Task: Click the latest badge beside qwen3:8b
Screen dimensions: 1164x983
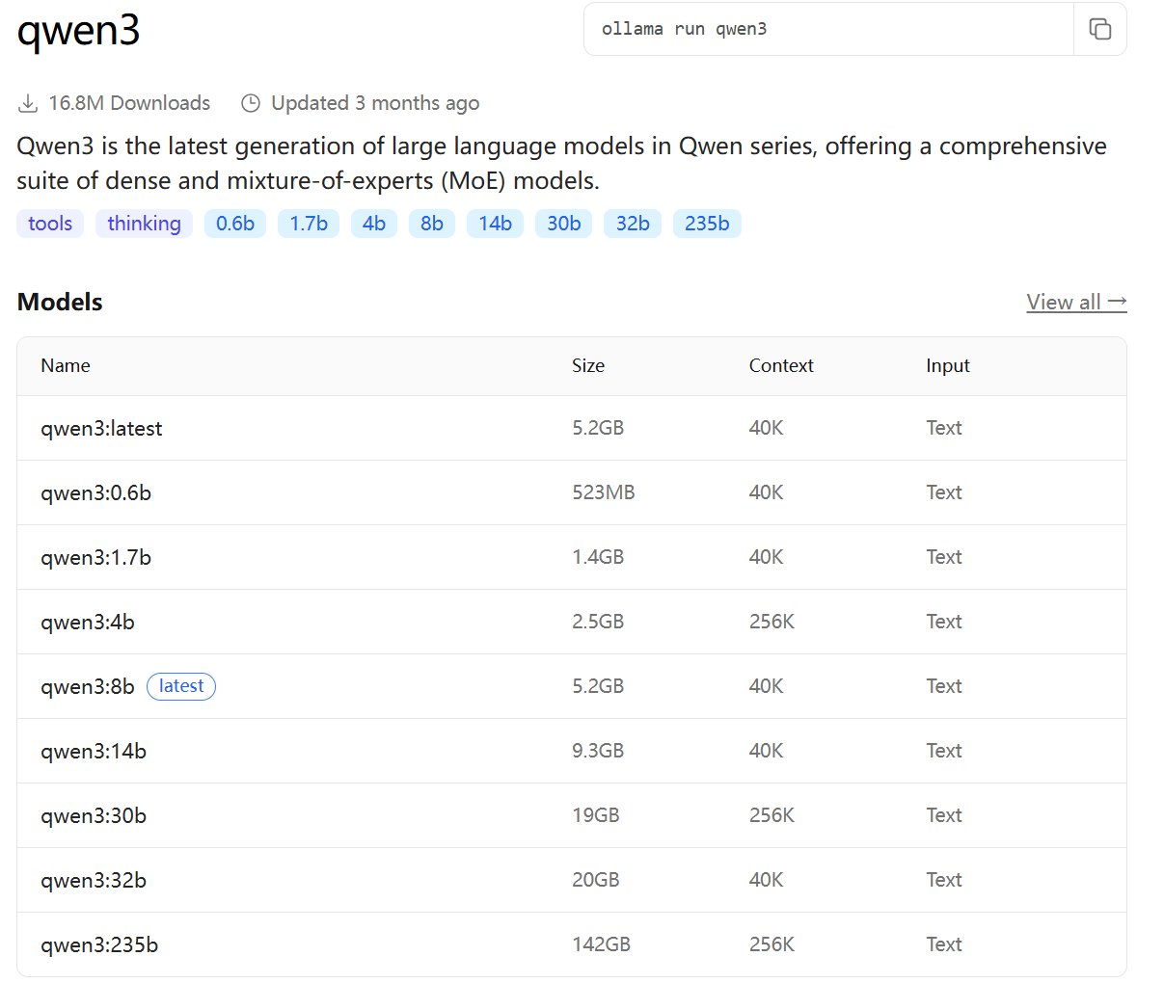Action: pyautogui.click(x=181, y=686)
